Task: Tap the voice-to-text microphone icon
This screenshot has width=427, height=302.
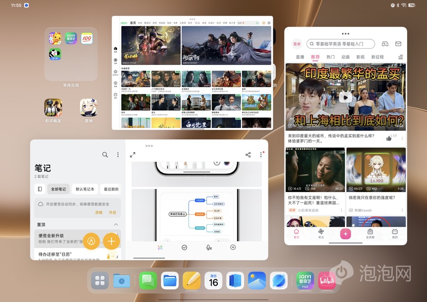Action: pos(209,247)
